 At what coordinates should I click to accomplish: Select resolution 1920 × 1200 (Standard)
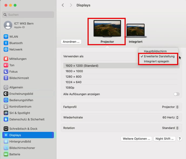click(x=121, y=66)
